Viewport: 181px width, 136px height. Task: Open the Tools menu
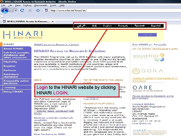click(x=53, y=5)
